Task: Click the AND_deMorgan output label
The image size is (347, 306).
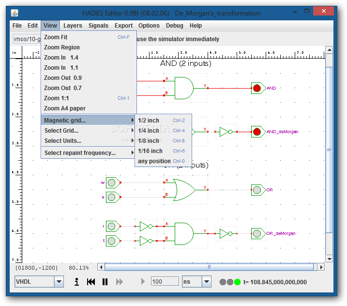Action: [x=282, y=132]
